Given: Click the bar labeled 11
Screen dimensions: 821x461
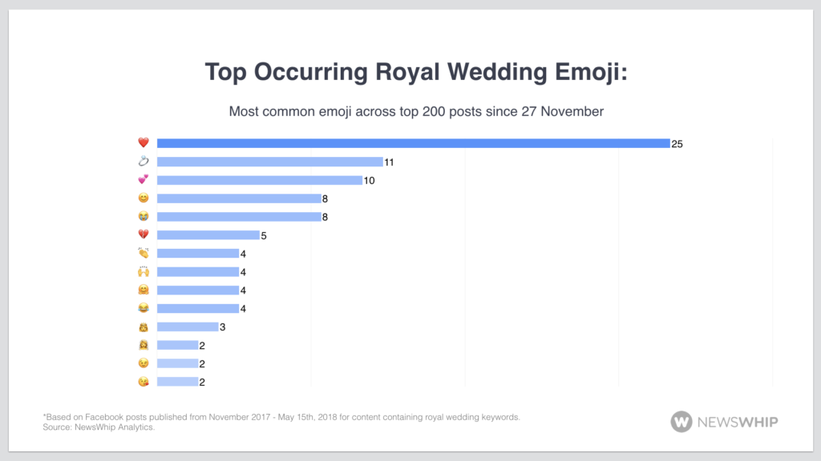Looking at the screenshot, I should (x=269, y=162).
